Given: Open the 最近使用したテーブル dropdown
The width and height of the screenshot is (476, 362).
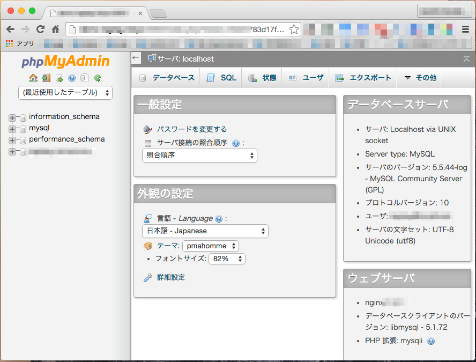Looking at the screenshot, I should (65, 93).
